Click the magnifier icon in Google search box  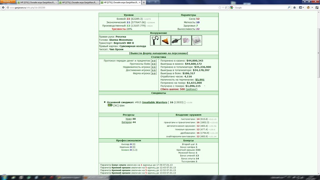click(289, 8)
